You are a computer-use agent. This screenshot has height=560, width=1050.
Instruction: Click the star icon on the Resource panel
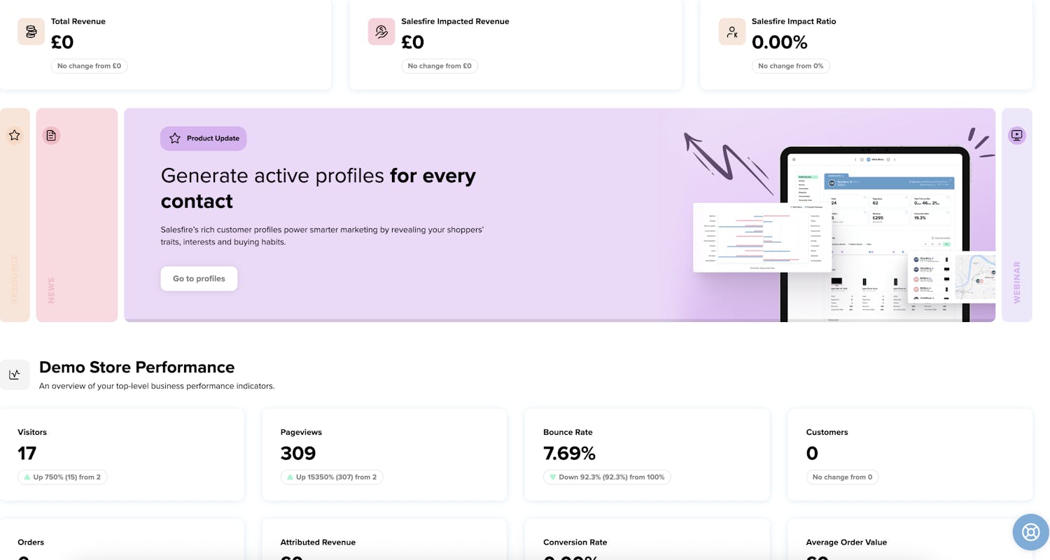click(x=15, y=135)
